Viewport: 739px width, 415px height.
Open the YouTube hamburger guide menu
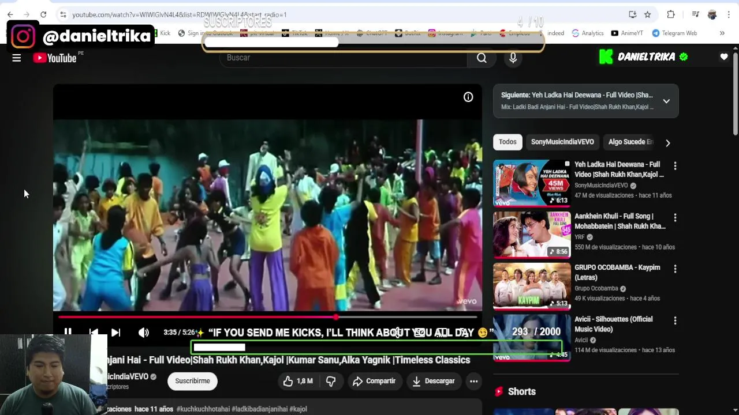click(x=17, y=58)
